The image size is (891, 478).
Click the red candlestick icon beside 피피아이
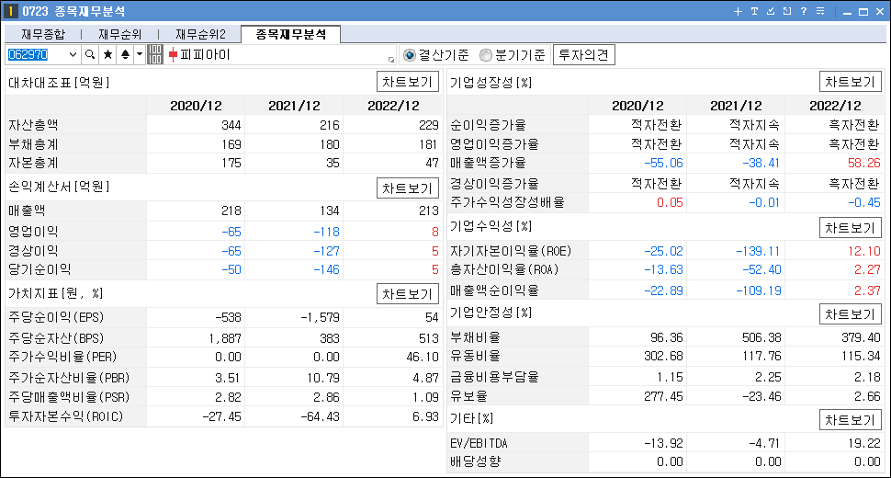click(173, 55)
